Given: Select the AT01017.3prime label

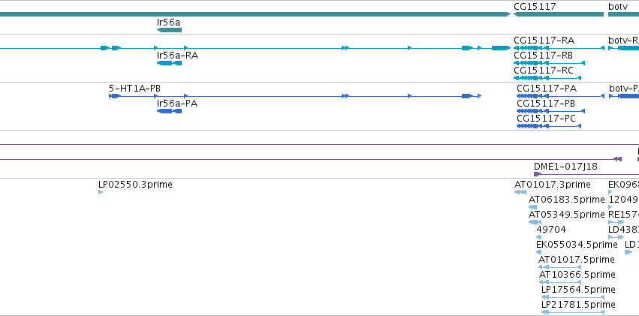Looking at the screenshot, I should coord(552,185).
